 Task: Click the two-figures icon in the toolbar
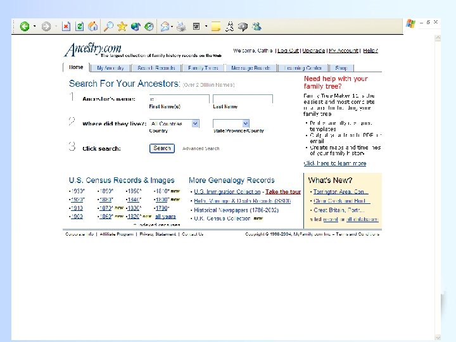230,27
